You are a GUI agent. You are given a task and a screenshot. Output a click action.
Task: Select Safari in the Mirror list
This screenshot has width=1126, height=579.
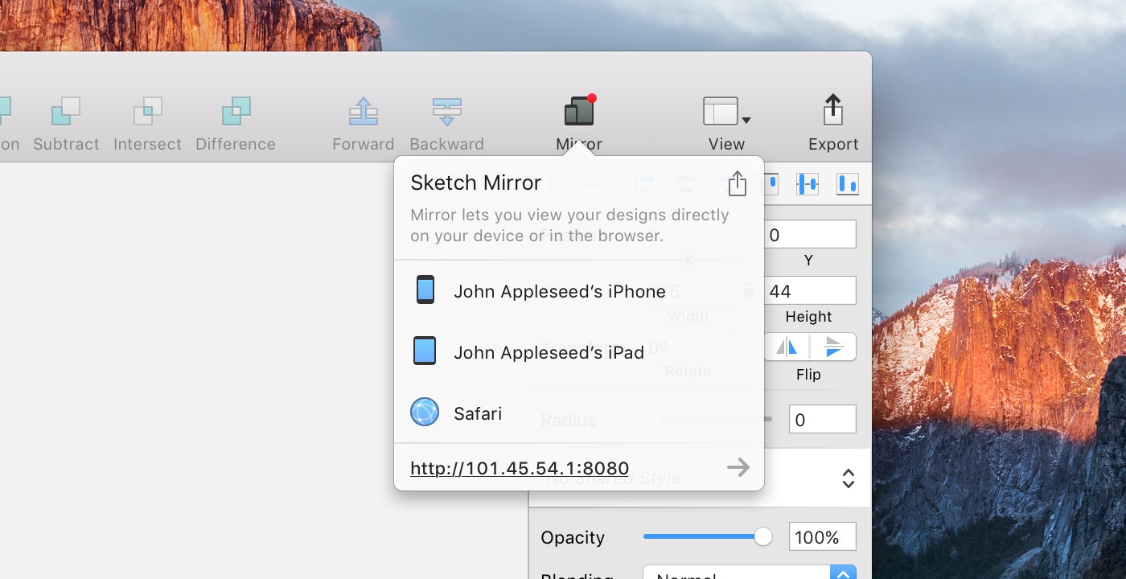478,413
